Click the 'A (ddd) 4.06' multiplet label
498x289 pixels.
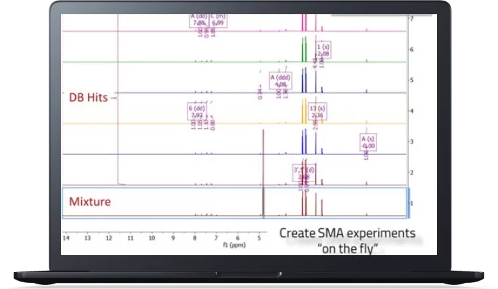[x=280, y=81]
